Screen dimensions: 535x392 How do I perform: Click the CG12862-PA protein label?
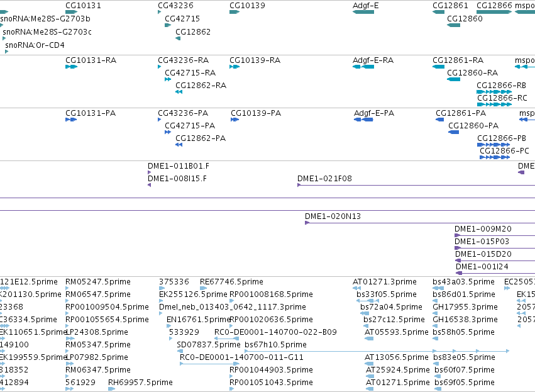(x=201, y=138)
